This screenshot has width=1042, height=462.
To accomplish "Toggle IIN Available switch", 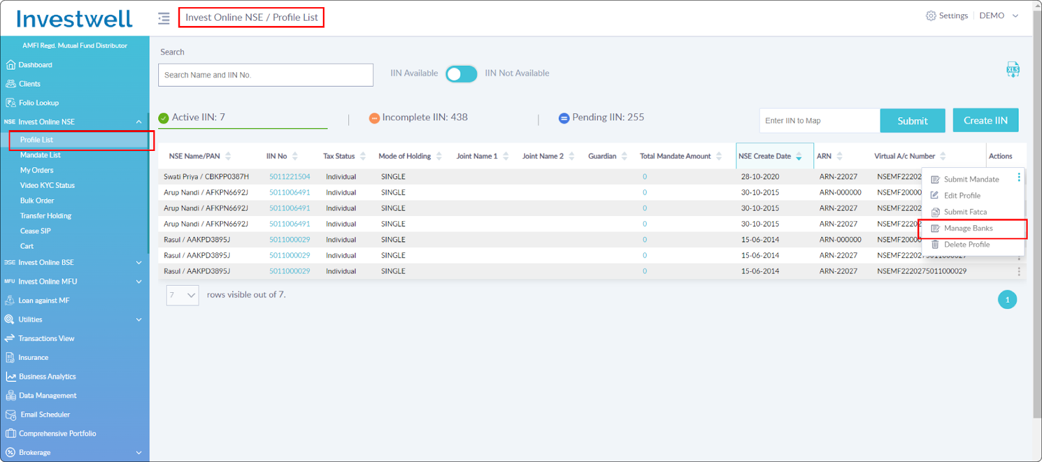I will point(462,74).
